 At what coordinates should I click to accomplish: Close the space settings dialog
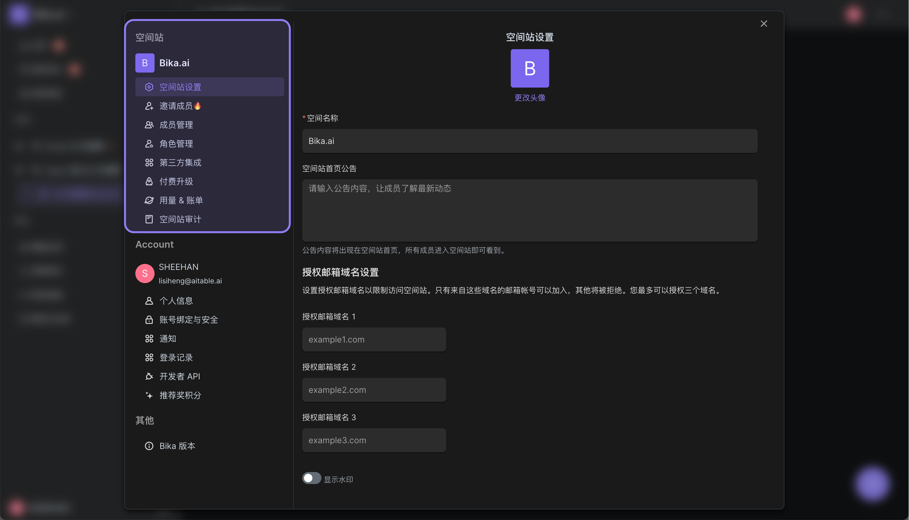763,24
